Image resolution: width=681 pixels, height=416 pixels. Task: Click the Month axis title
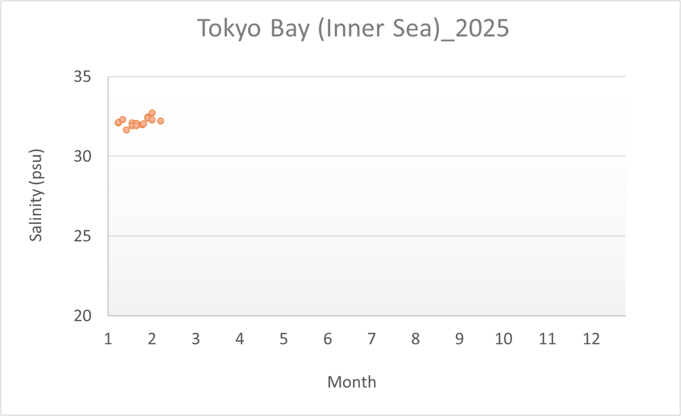tap(352, 382)
